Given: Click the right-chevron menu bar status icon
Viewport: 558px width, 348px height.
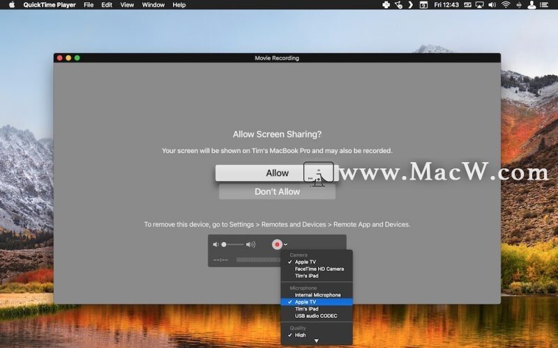Looking at the screenshot, I should pos(411,5).
